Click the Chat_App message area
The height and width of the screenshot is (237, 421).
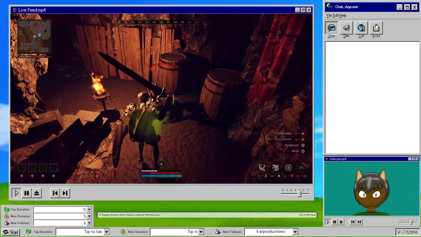(x=372, y=97)
